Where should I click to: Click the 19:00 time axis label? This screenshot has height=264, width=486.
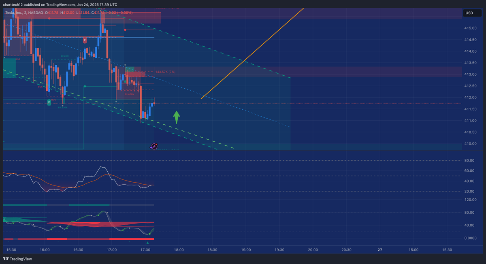[x=246, y=250]
